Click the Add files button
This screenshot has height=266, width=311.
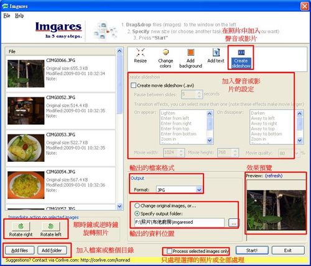pos(19,250)
